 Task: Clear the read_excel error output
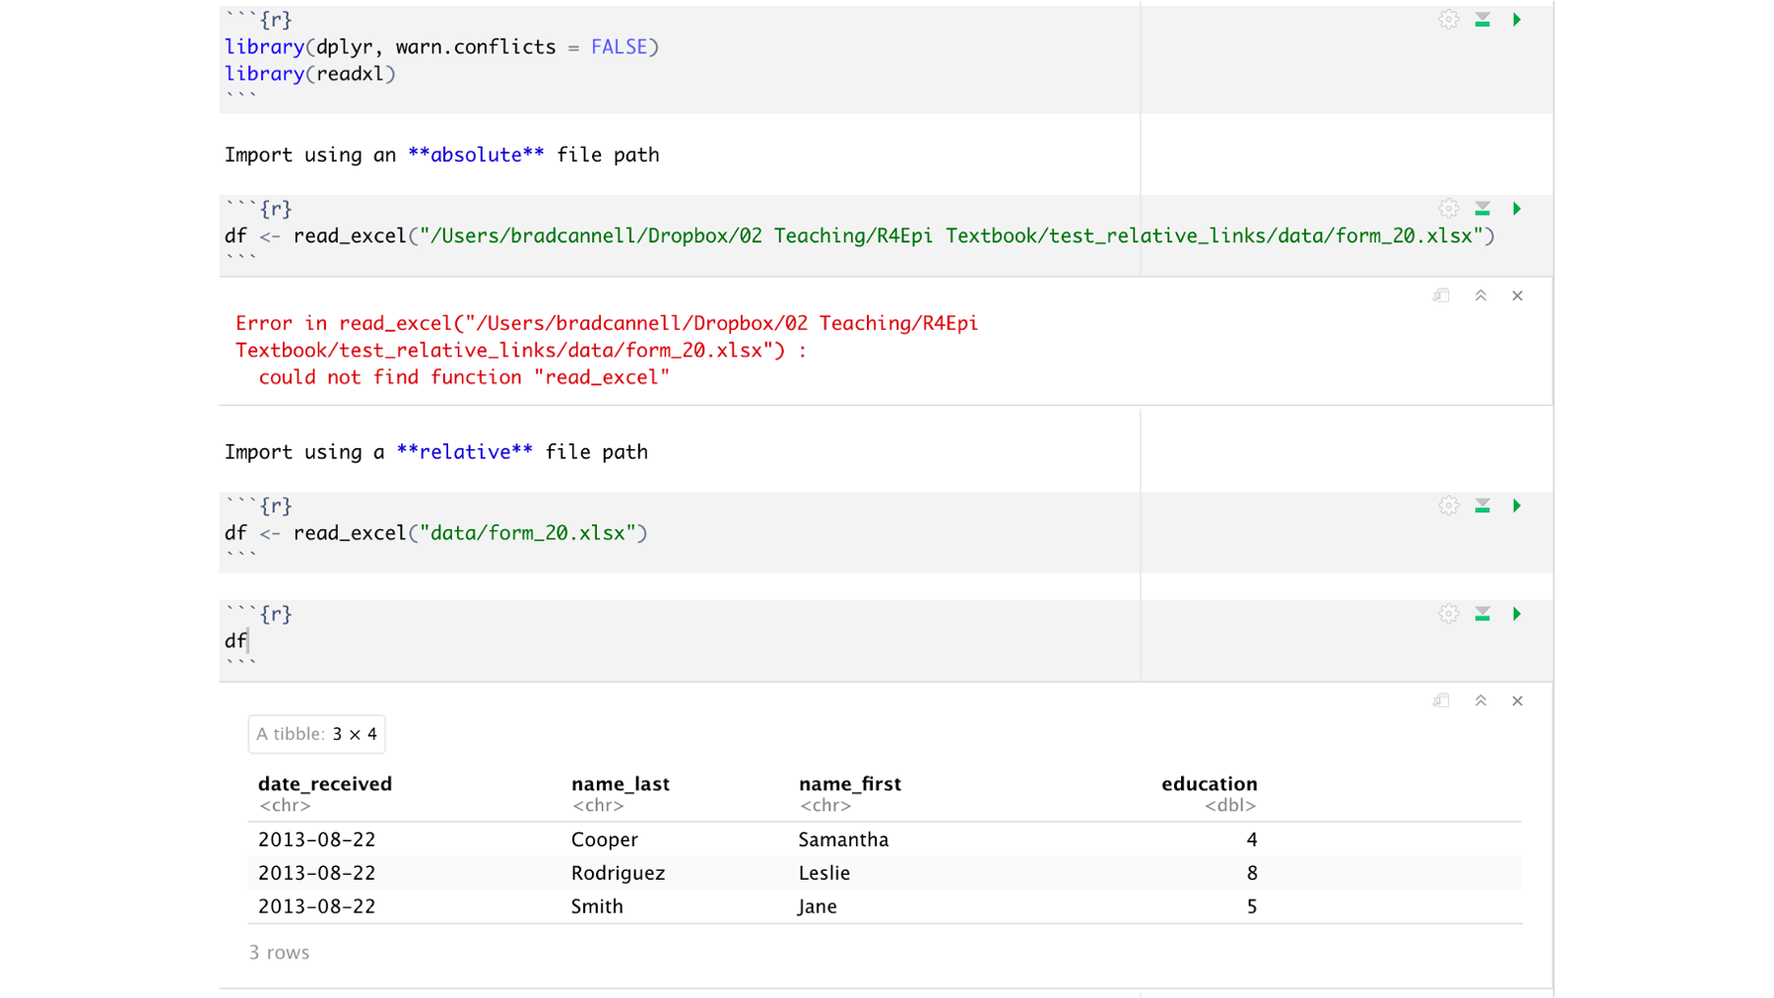pyautogui.click(x=1517, y=296)
